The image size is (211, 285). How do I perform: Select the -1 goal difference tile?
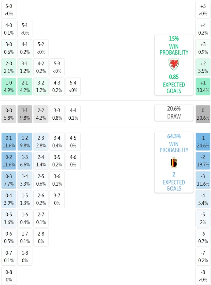tap(203, 142)
